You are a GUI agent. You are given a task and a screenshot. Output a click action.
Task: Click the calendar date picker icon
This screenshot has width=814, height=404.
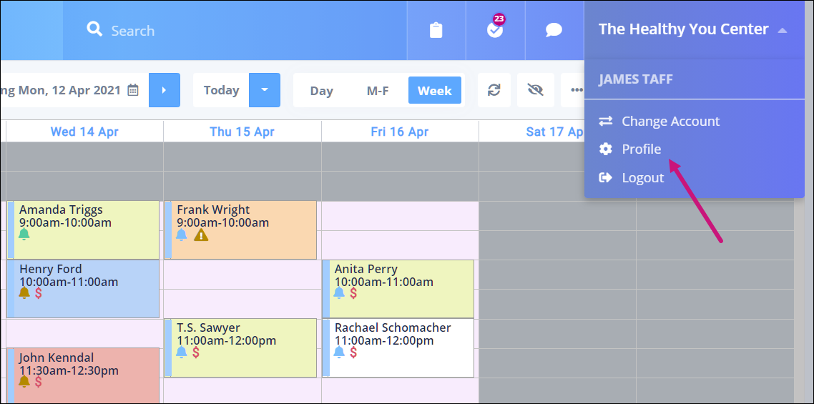tap(133, 90)
